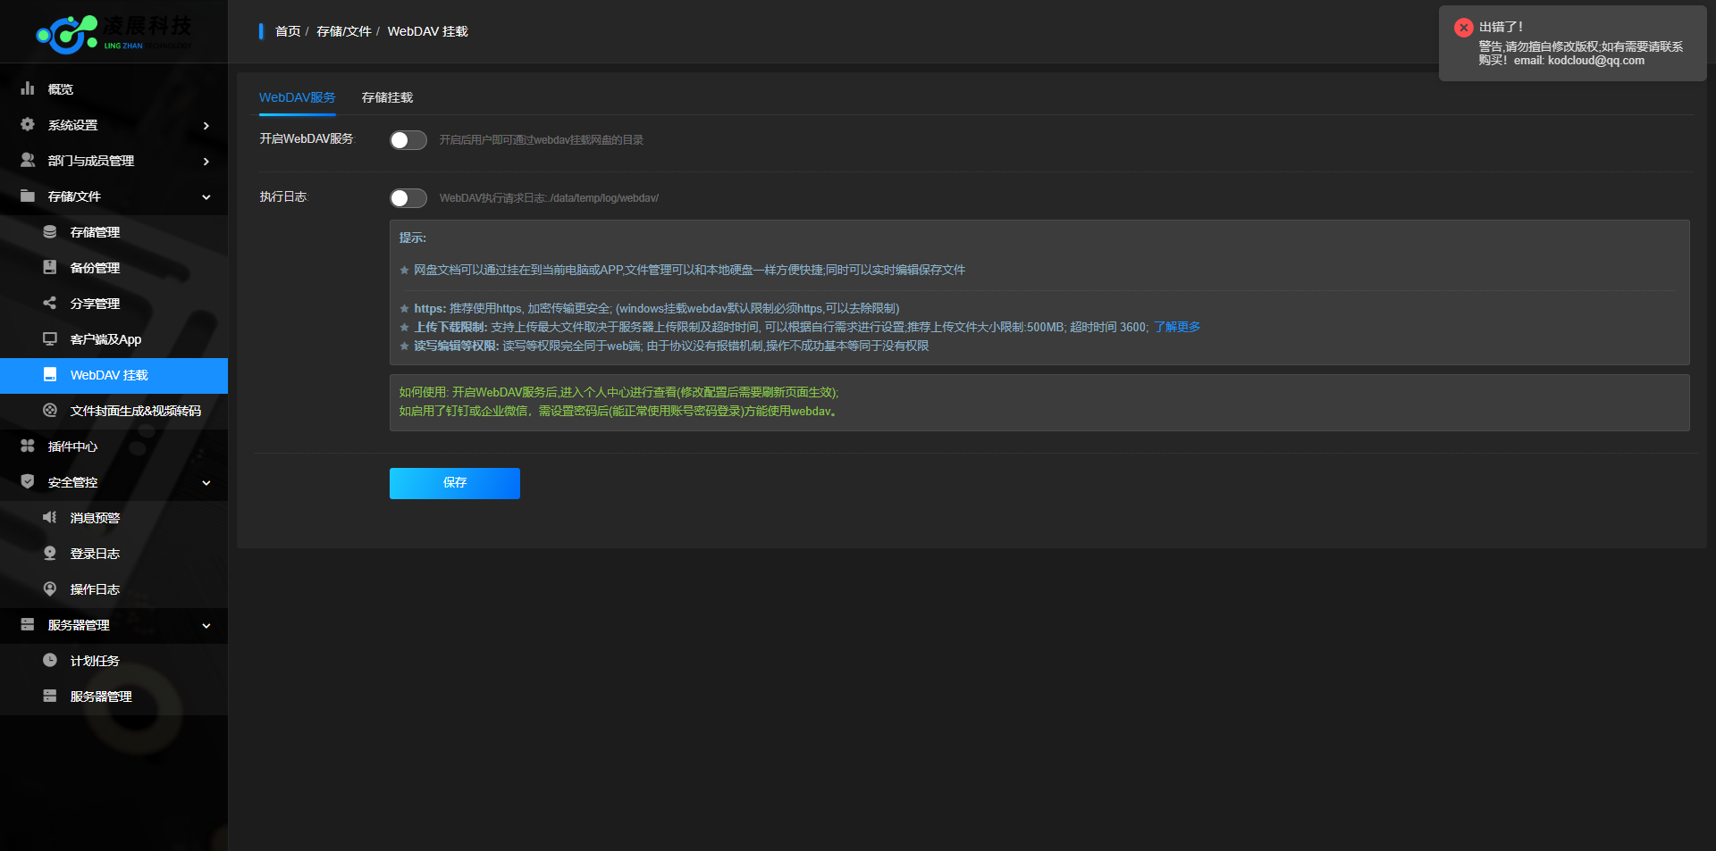Click the client and App monitor icon
The width and height of the screenshot is (1716, 851).
50,339
